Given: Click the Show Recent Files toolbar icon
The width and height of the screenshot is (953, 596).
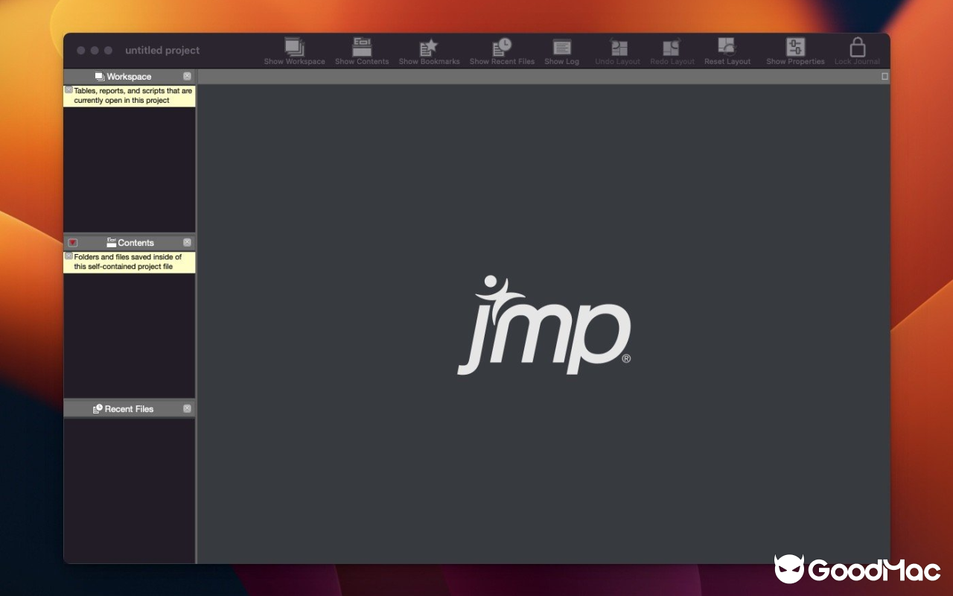Looking at the screenshot, I should click(x=502, y=46).
